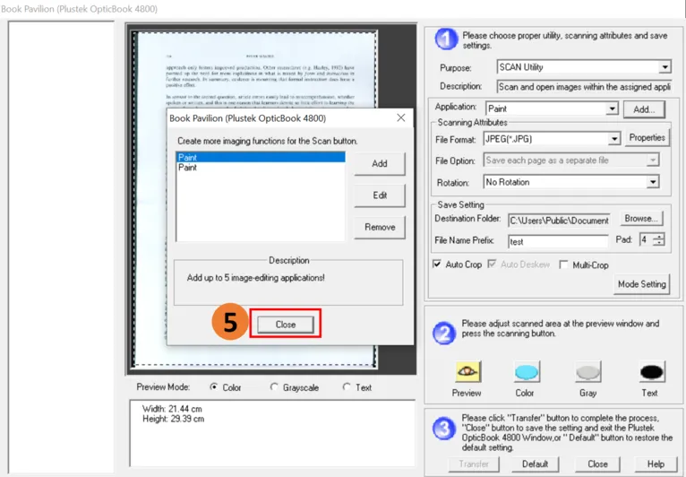Select Color preview mode radio button
686x477 pixels.
pos(213,387)
